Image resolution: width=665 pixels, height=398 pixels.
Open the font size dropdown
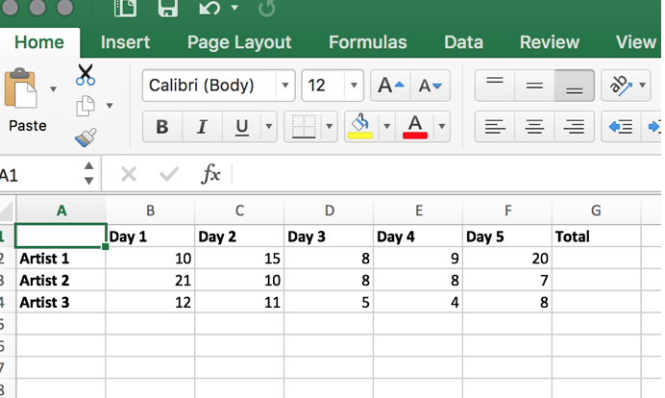click(354, 86)
